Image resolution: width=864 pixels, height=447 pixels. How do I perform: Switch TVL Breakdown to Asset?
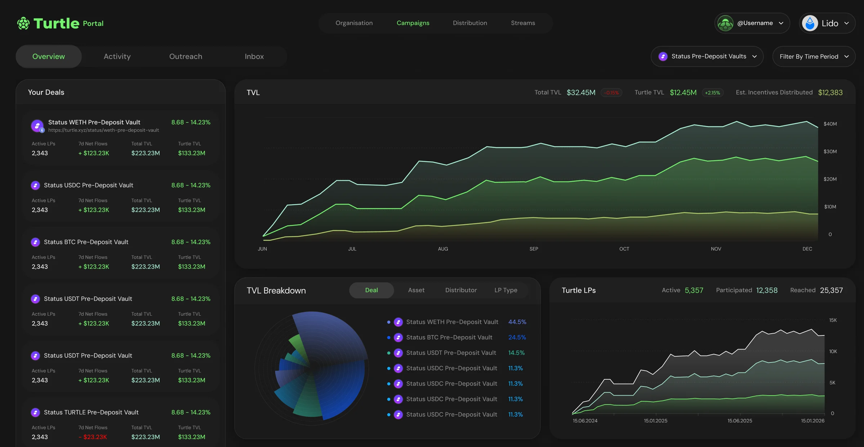(x=416, y=290)
